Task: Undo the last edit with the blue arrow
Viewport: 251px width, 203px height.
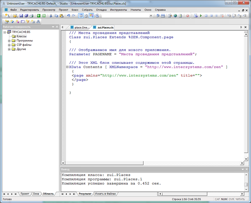Action: click(x=68, y=16)
